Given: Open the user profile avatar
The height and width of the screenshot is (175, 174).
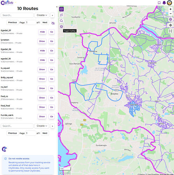Looking at the screenshot, I should [169, 3].
